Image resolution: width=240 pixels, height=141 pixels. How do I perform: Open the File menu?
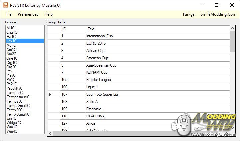tap(8, 14)
